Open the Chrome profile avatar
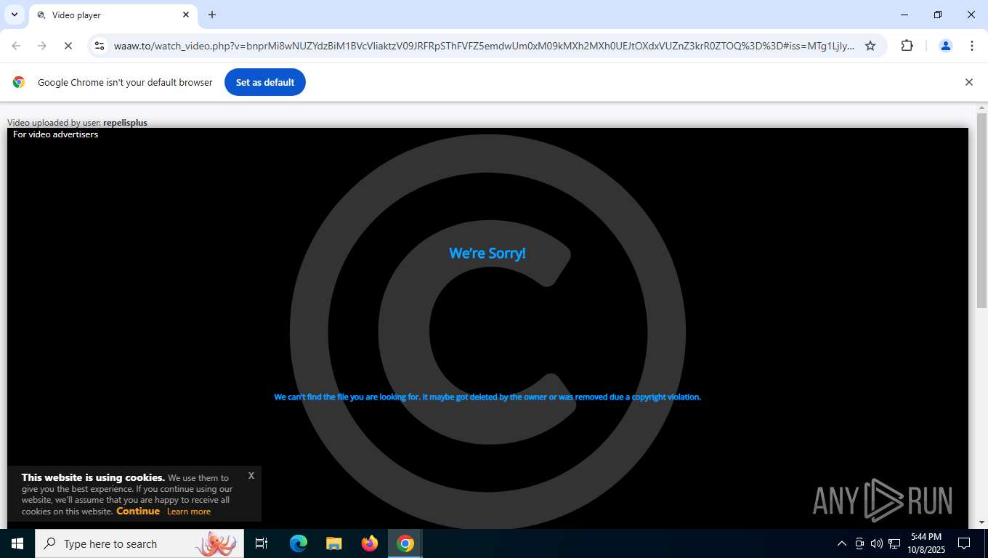The height and width of the screenshot is (558, 988). click(x=946, y=46)
